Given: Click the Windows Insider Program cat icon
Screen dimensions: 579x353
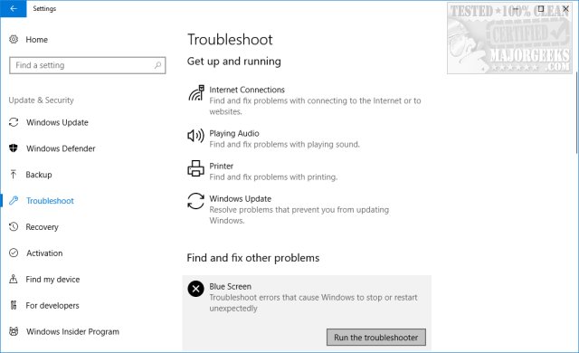Looking at the screenshot, I should coord(14,331).
